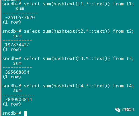
Task: Click the IT那活儿 watermark text
Action: (128, 110)
